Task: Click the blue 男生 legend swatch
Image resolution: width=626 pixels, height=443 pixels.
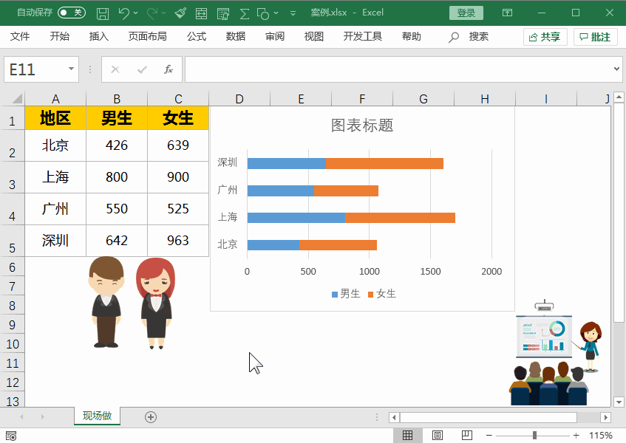Action: point(335,295)
